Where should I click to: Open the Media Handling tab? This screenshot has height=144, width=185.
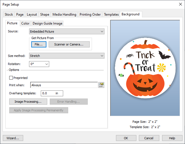[x=64, y=15]
